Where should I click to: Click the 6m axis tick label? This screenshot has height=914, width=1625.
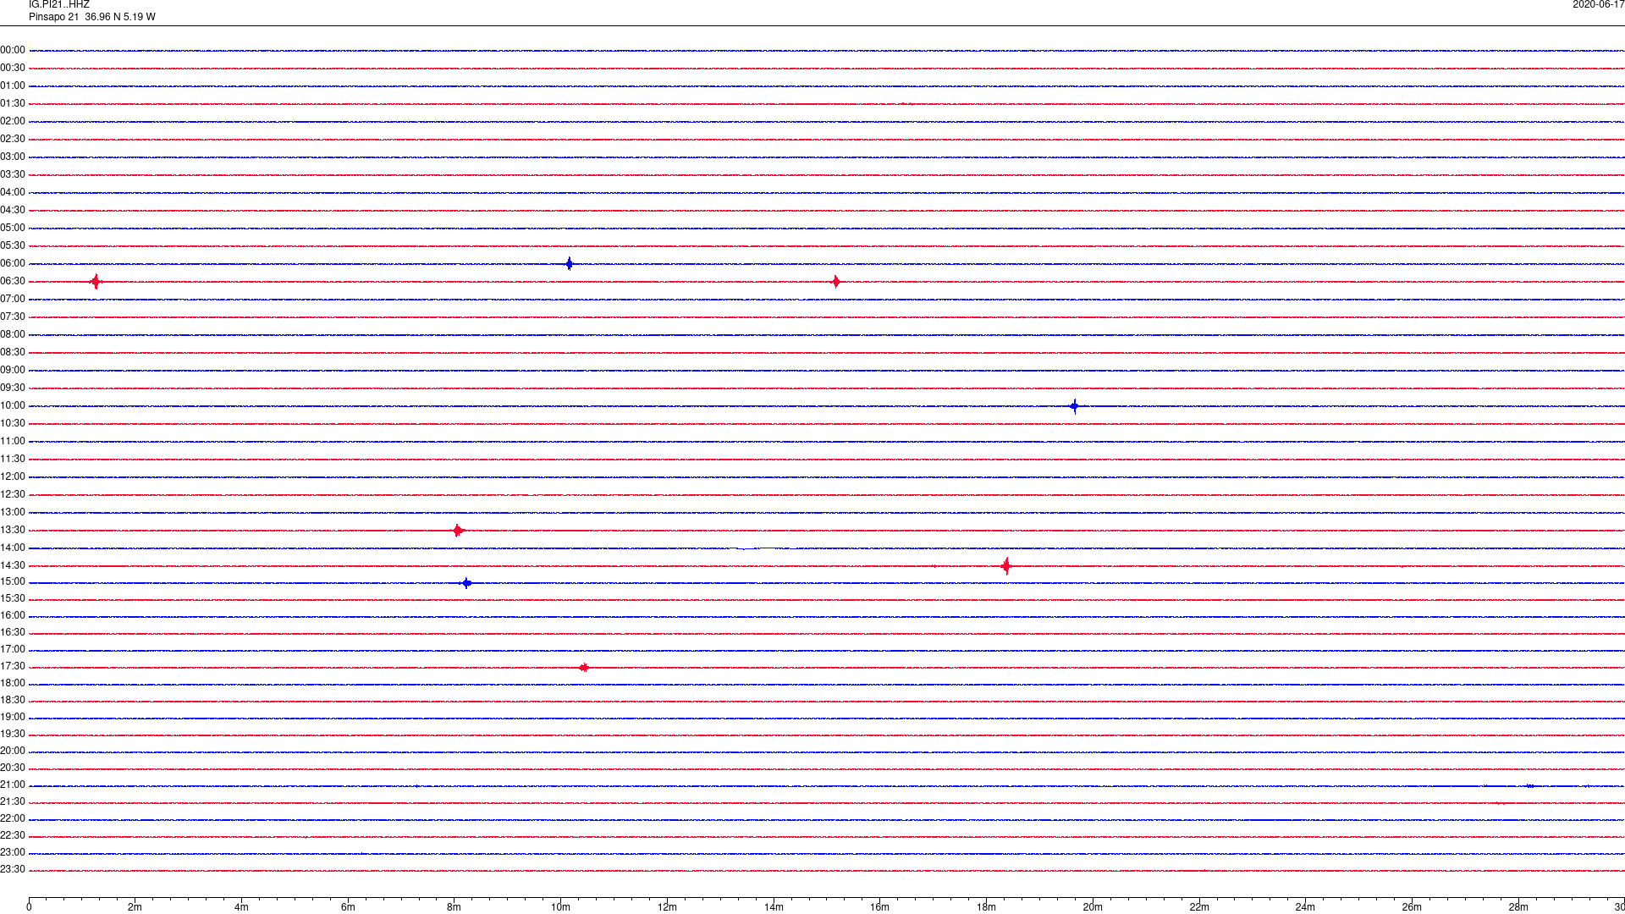pyautogui.click(x=348, y=907)
